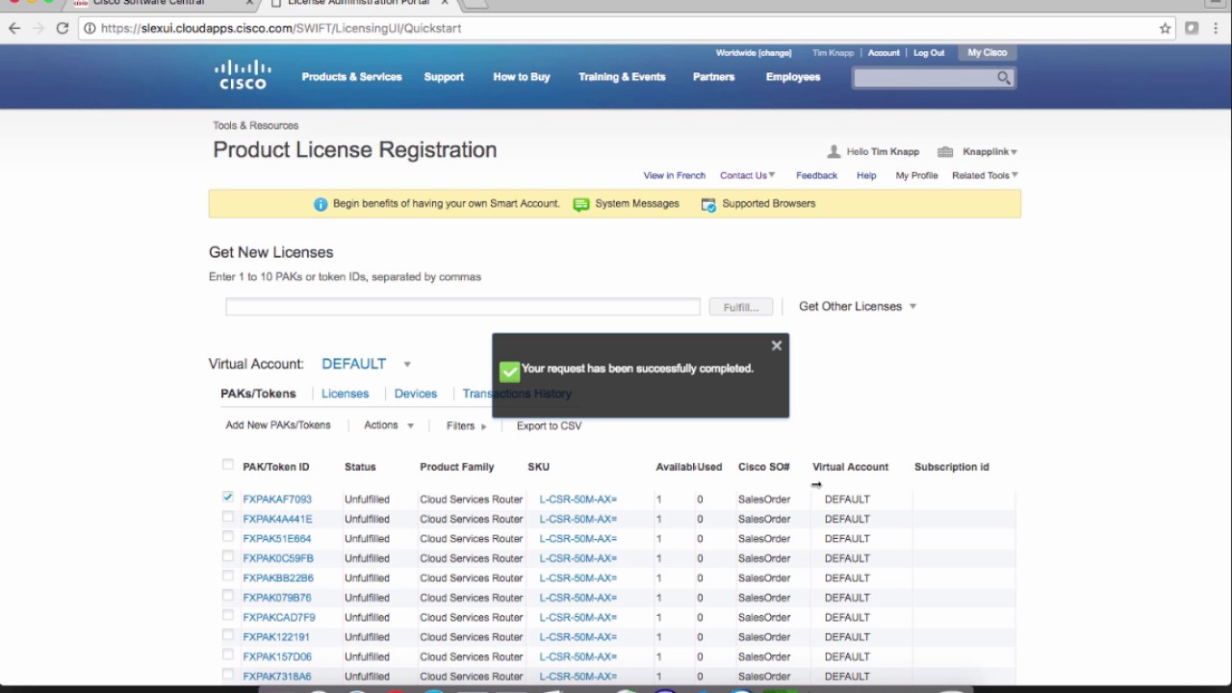Bookmark page with star icon

[x=1166, y=28]
